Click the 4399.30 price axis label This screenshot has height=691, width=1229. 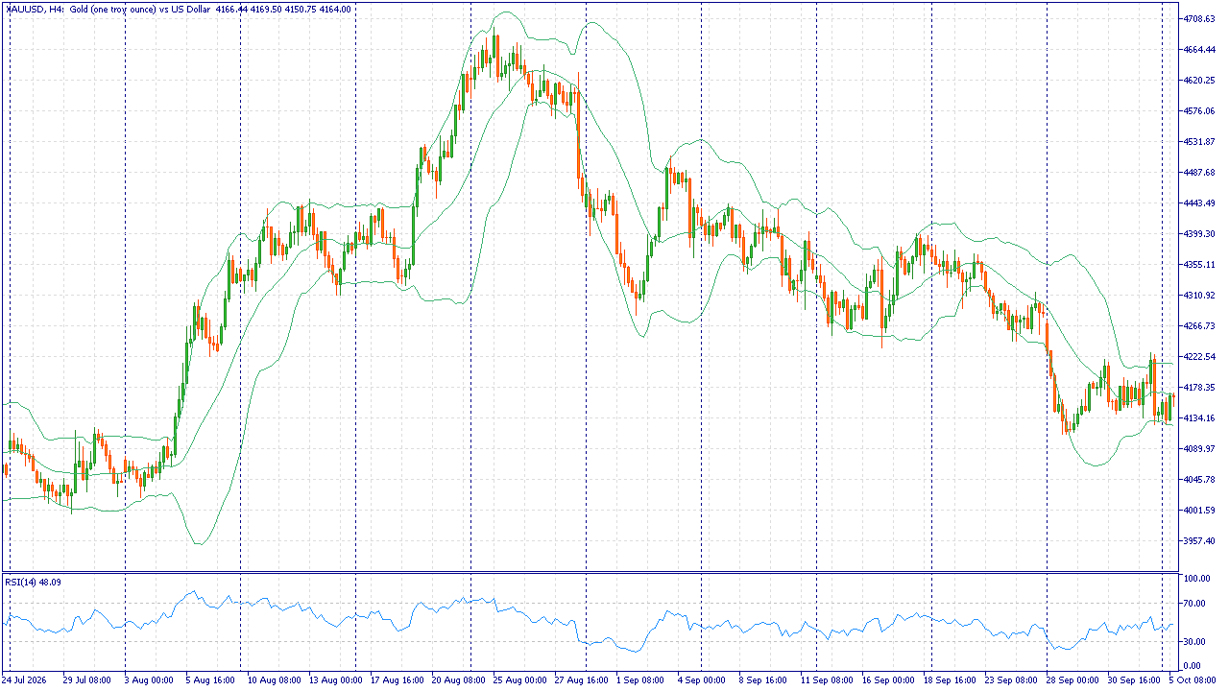(x=1200, y=233)
